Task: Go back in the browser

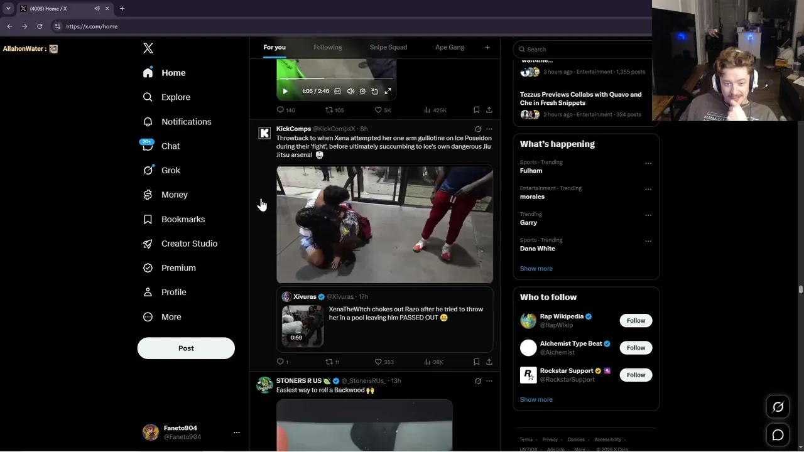Action: coord(9,26)
